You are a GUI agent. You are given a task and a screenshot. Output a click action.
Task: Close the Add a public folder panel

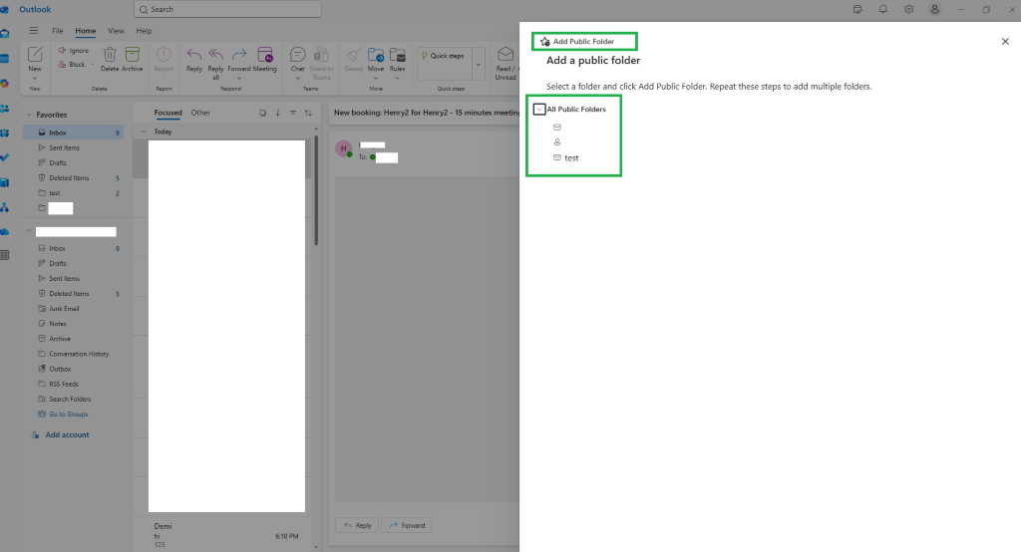click(1005, 41)
